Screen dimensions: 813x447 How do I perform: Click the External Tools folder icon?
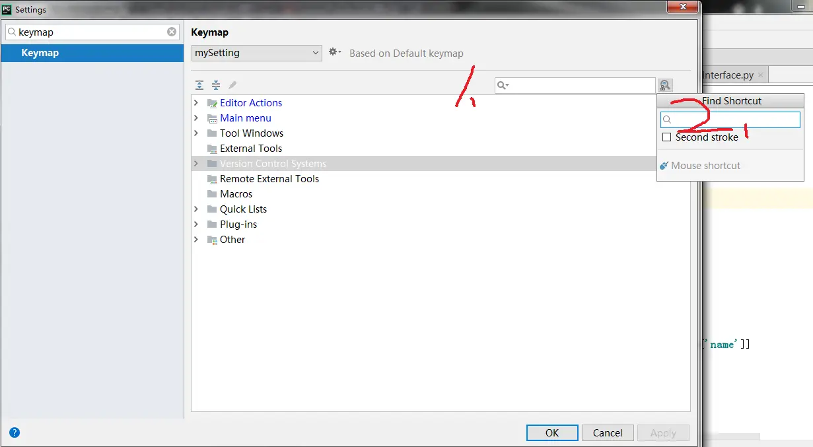(x=212, y=149)
